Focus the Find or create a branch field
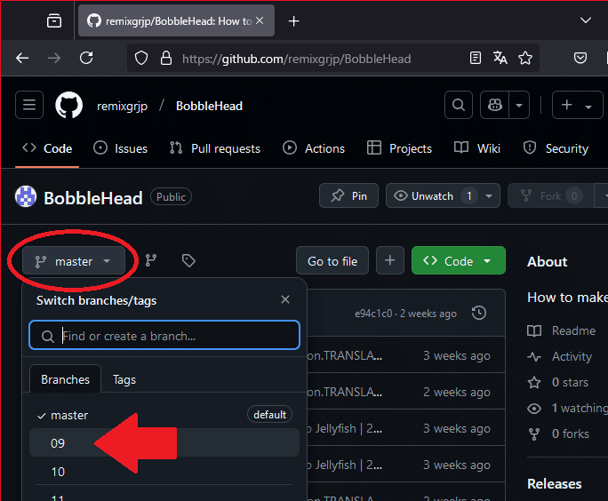This screenshot has width=608, height=501. pos(164,336)
